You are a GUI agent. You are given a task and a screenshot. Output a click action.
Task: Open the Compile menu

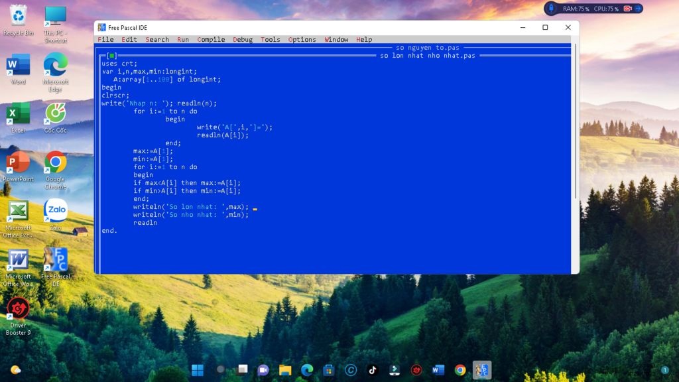coord(211,39)
